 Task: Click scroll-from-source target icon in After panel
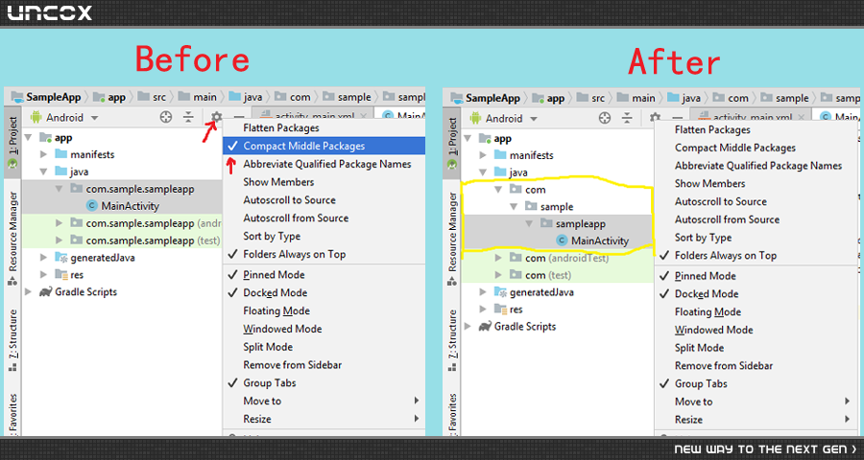click(605, 118)
